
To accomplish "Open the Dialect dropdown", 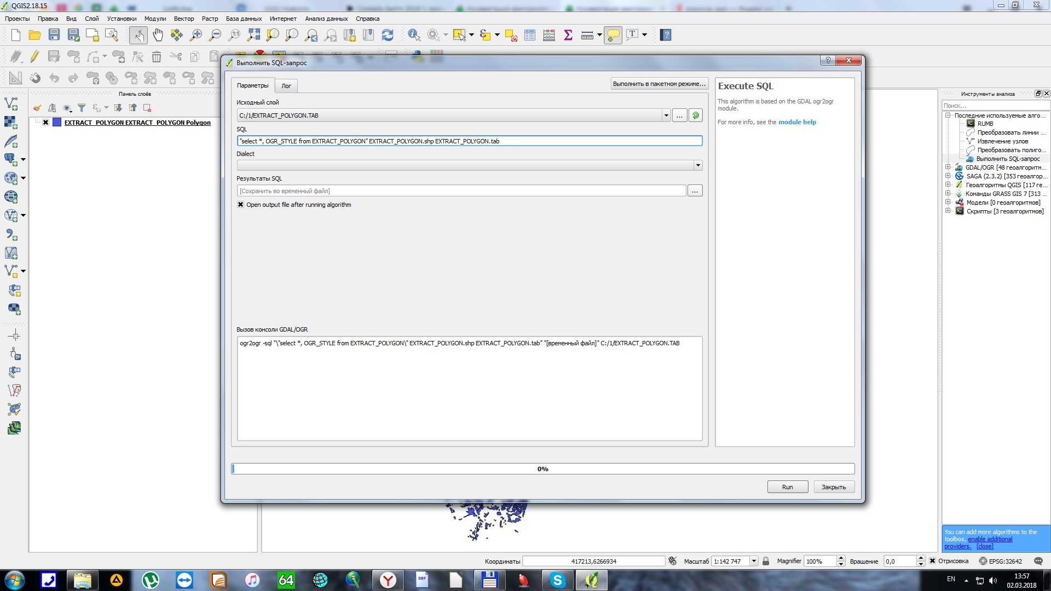I will (x=697, y=165).
